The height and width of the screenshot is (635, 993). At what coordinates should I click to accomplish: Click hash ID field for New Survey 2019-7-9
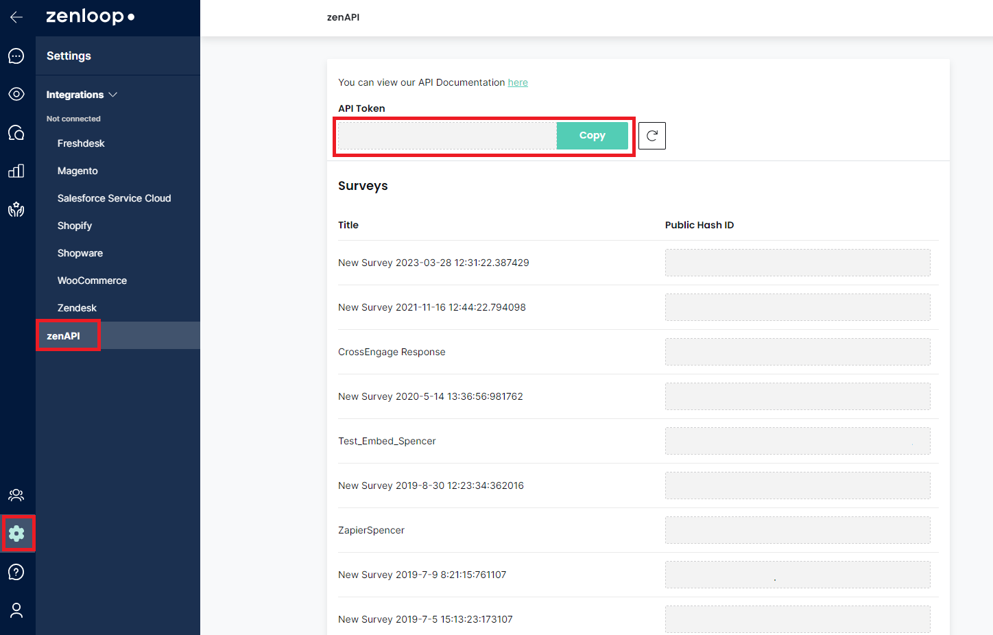coord(798,575)
